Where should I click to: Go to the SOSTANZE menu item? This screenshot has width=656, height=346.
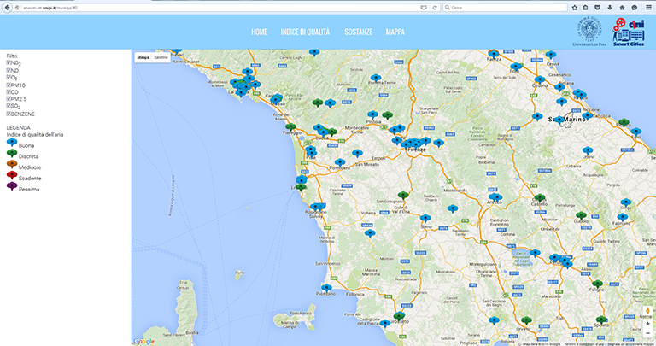pos(358,32)
